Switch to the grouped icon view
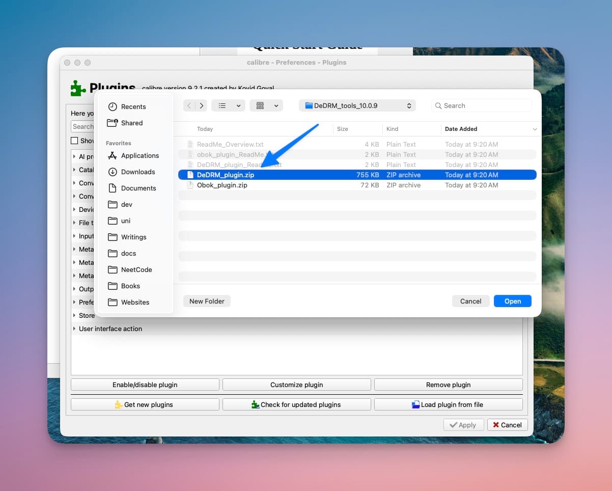612x491 pixels. pos(262,105)
